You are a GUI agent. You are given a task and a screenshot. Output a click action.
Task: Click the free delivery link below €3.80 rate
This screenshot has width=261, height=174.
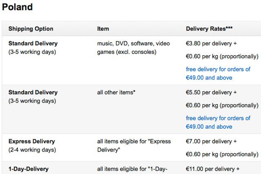coord(218,74)
